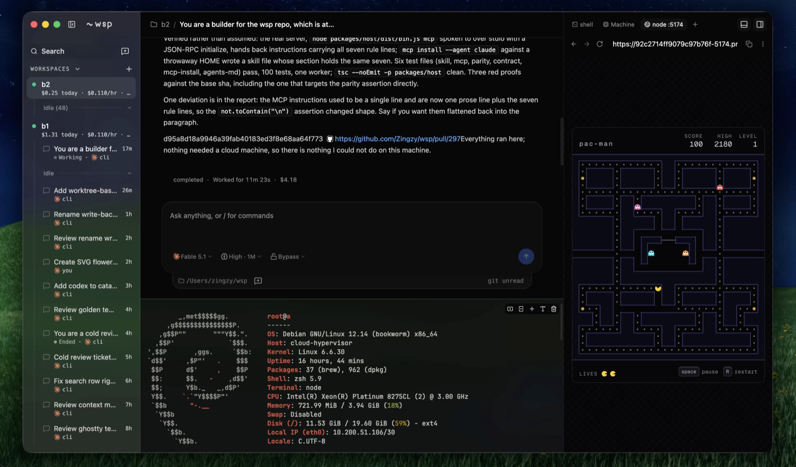Open the preview browser kebab menu
The width and height of the screenshot is (796, 467).
[763, 44]
